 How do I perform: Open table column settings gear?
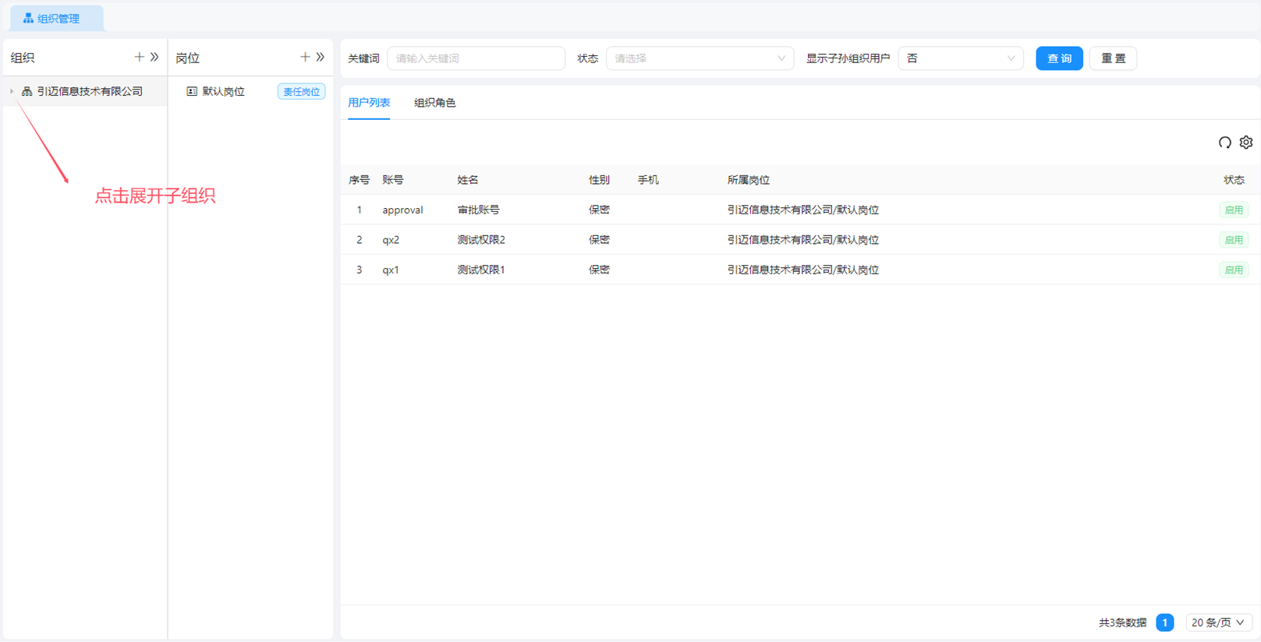click(1246, 143)
